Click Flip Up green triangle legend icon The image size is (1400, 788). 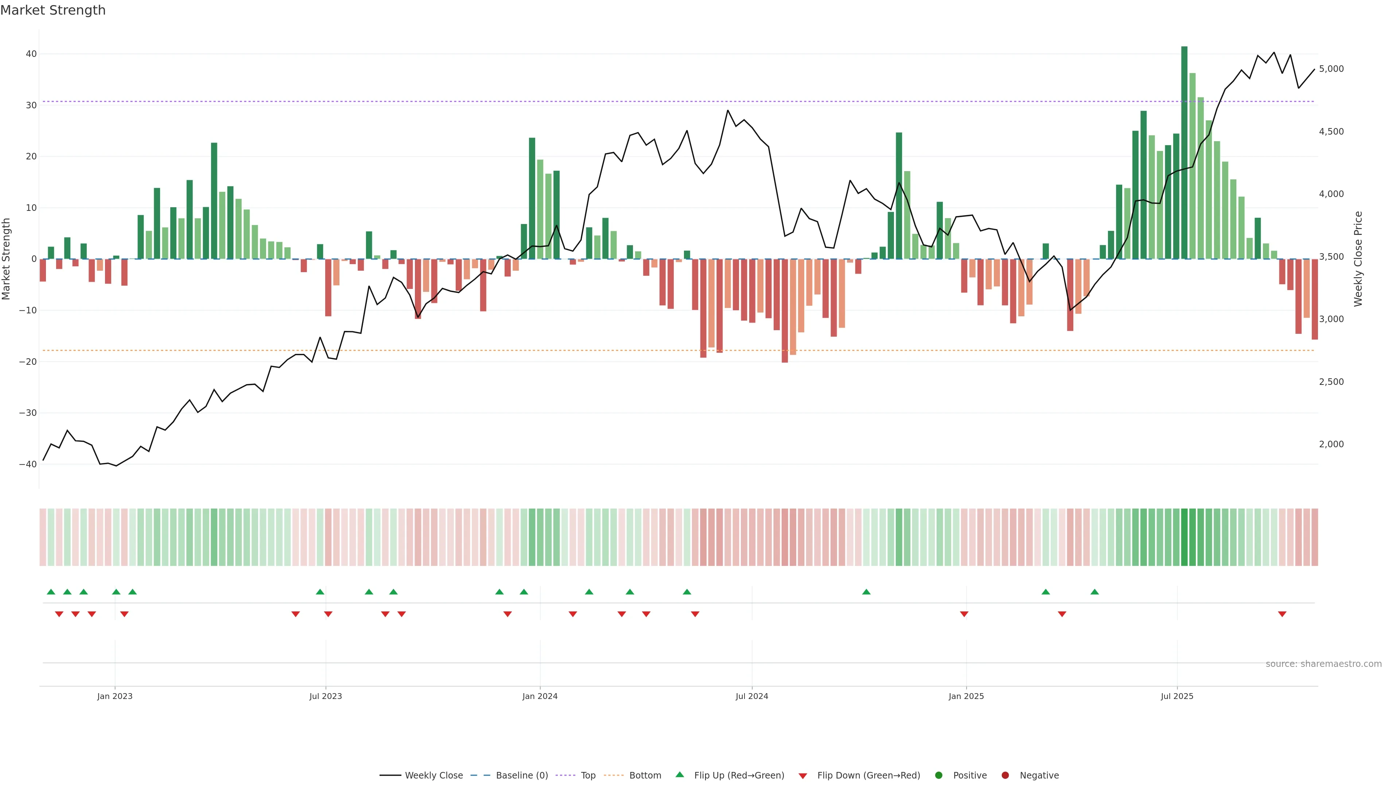click(x=679, y=775)
